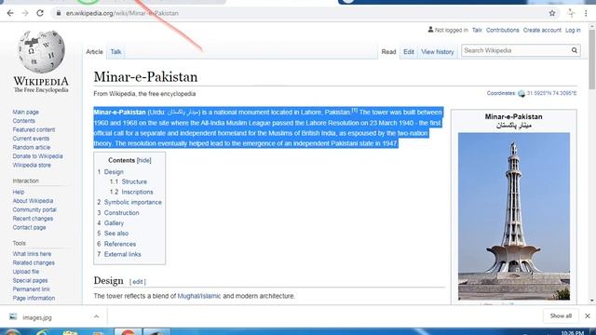Screen dimensions: 596x335
Task: Open the images.jpg download options chevron
Action: point(96,316)
